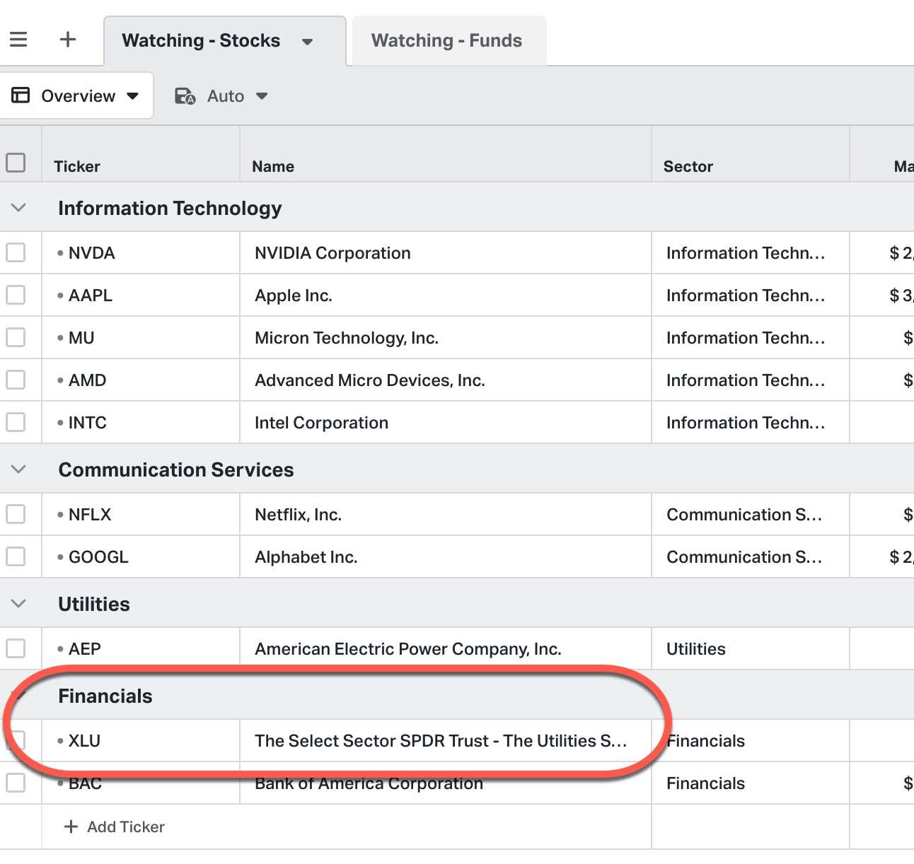Collapse the Communication Services group
The width and height of the screenshot is (914, 864).
click(x=19, y=469)
